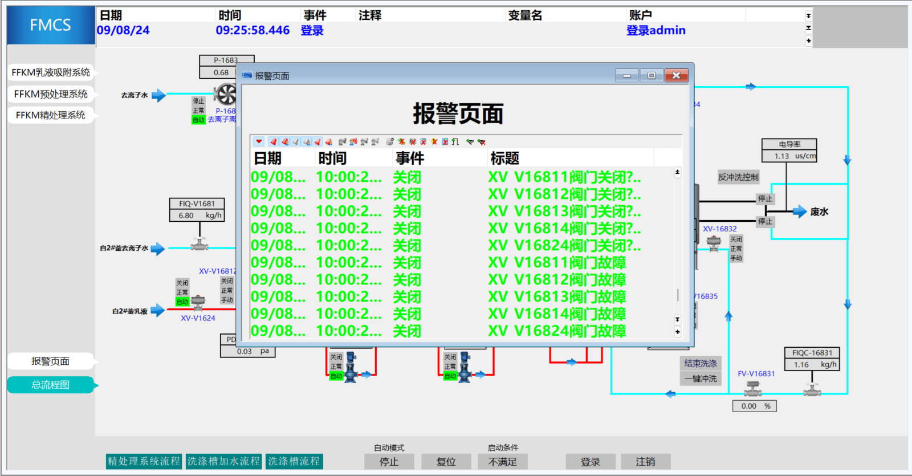
Task: Click the alarm list vertical scrollbar thumb
Action: 677,295
